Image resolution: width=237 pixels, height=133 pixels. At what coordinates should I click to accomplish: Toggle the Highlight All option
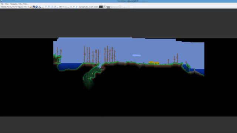coord(83,7)
